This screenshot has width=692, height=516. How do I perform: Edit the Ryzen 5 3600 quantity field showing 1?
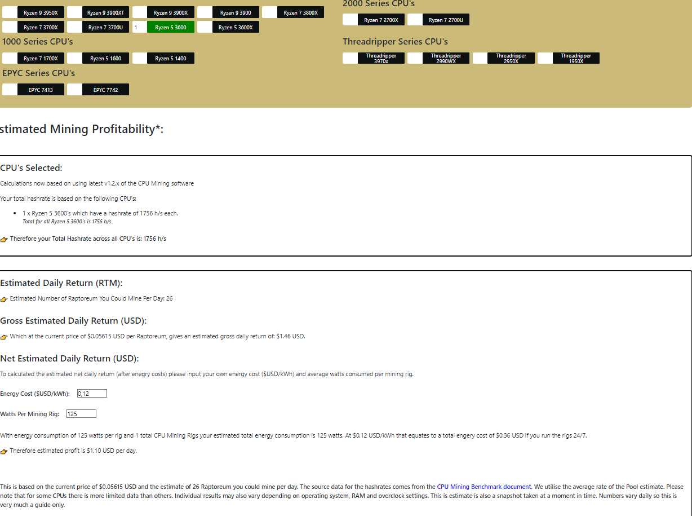point(140,27)
